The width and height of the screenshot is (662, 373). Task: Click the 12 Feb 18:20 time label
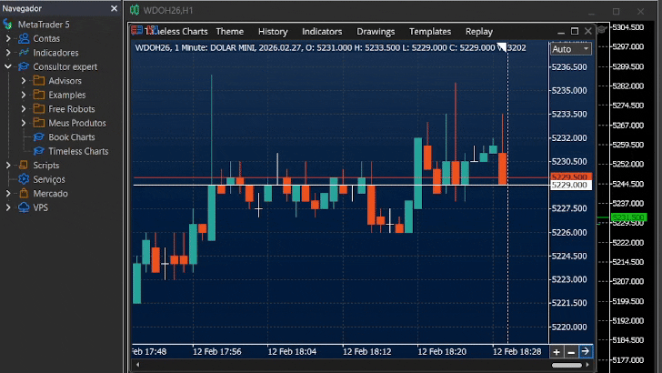pyautogui.click(x=442, y=352)
